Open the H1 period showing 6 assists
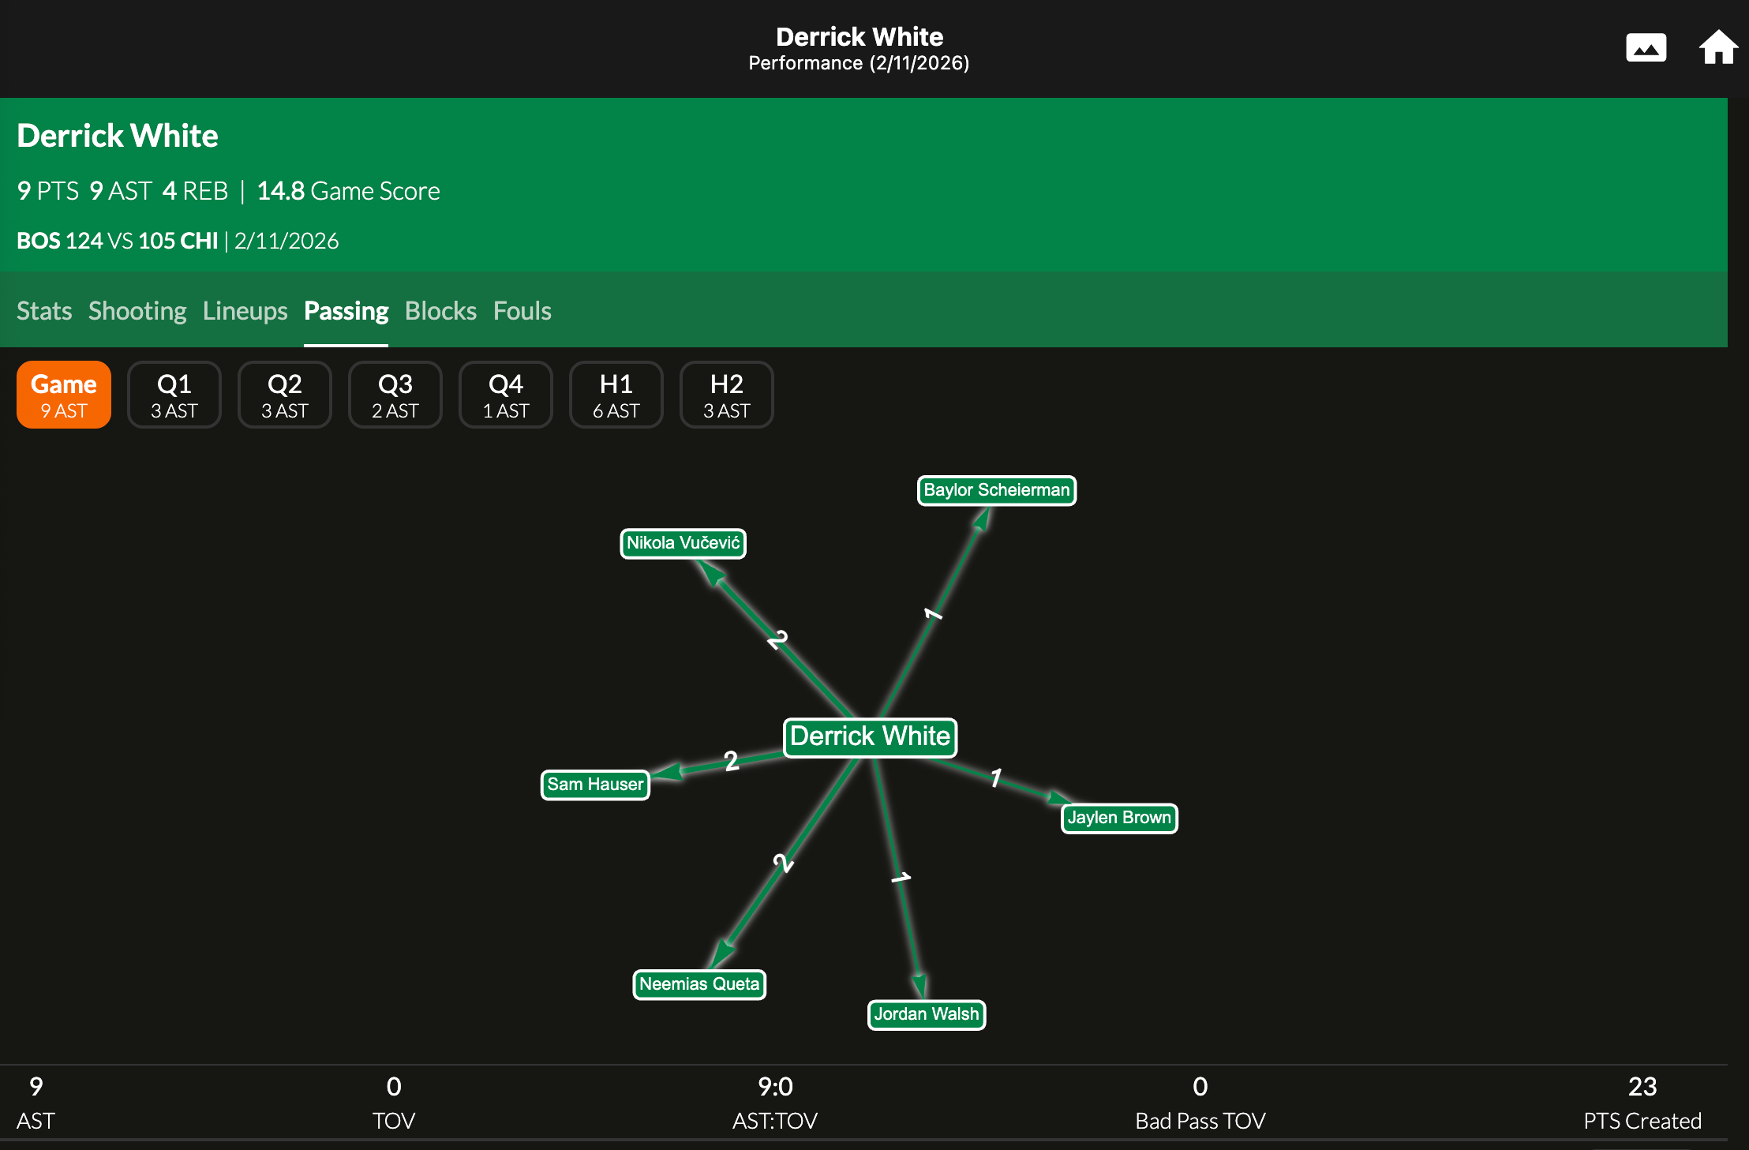Image resolution: width=1749 pixels, height=1150 pixels. [x=616, y=395]
